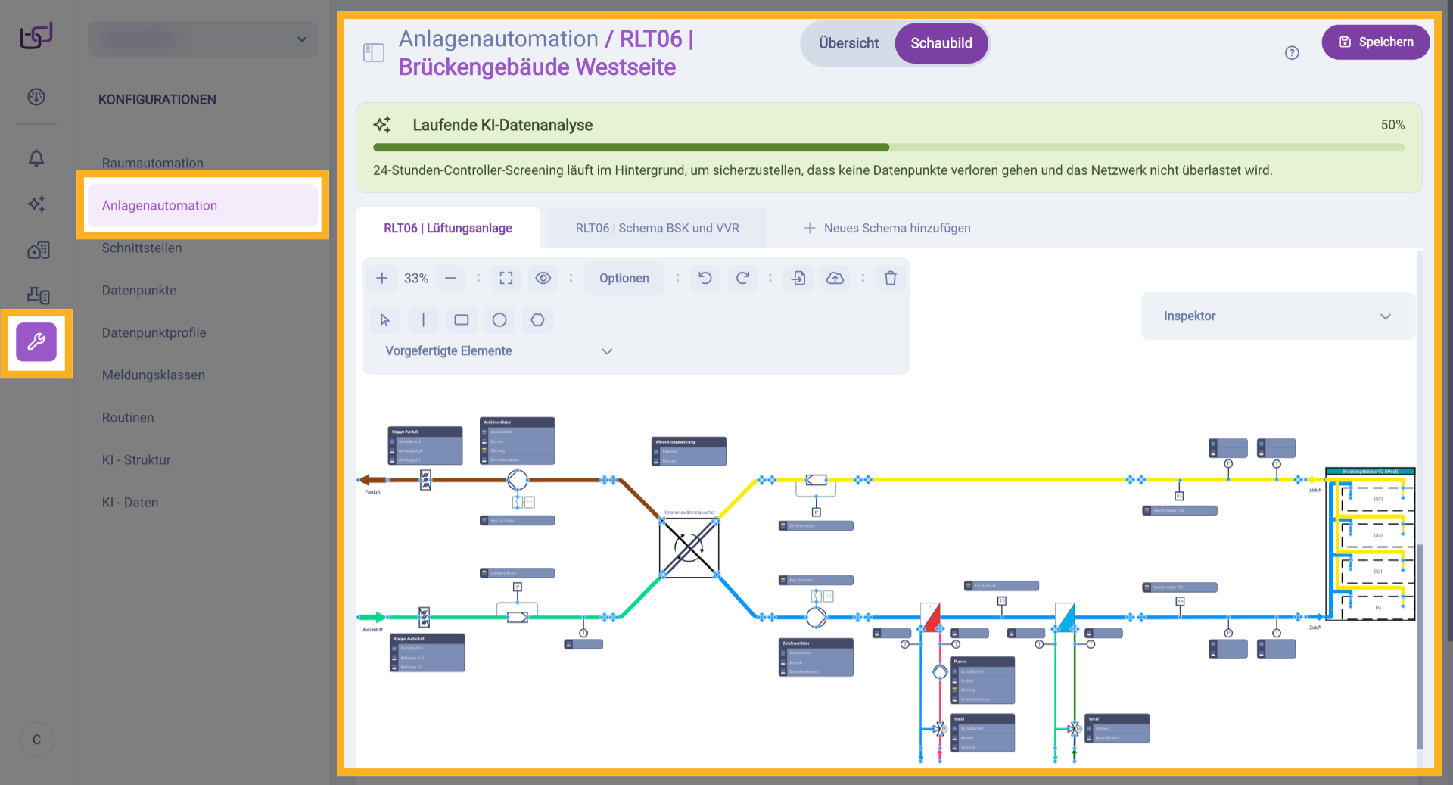The height and width of the screenshot is (785, 1453).
Task: Switch to Übersicht view toggle
Action: coord(848,43)
